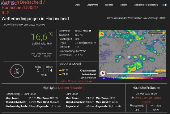Viewport: 170px width, 114px height.
Task: Open the Prees, United Kingdom earthquake location link
Action: [146, 99]
